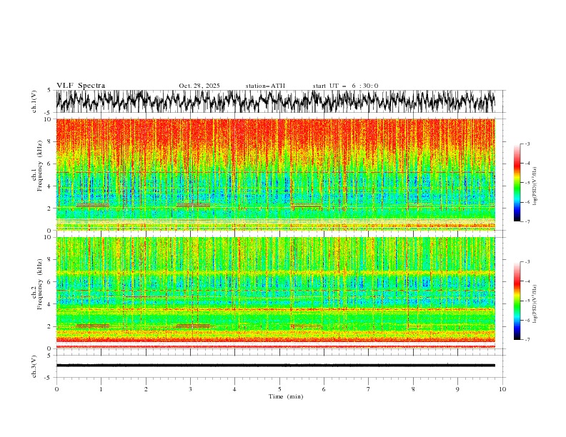
Task: Click the lower colorbar "-3" tick label
Action: (x=527, y=262)
